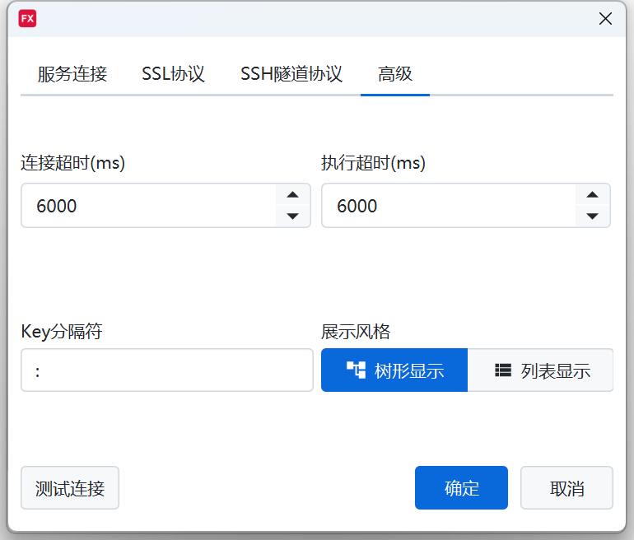
Task: Go to the SSH隧道协议 tab
Action: (x=291, y=74)
